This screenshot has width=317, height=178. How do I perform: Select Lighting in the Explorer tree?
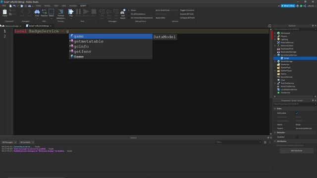click(284, 40)
